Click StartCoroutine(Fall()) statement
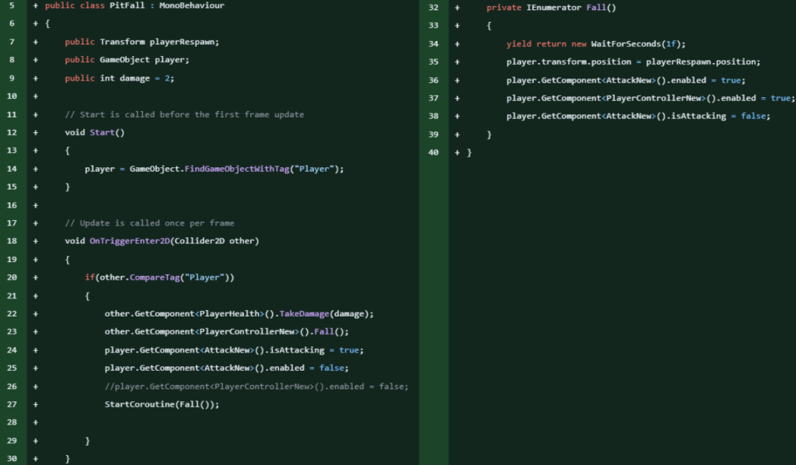796x465 pixels. pyautogui.click(x=162, y=404)
